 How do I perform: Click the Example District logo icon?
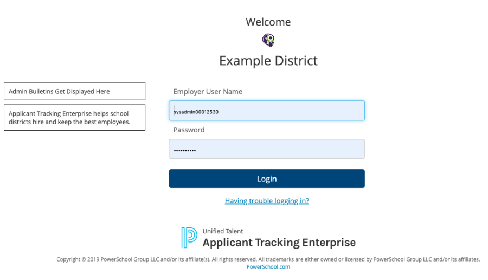268,40
